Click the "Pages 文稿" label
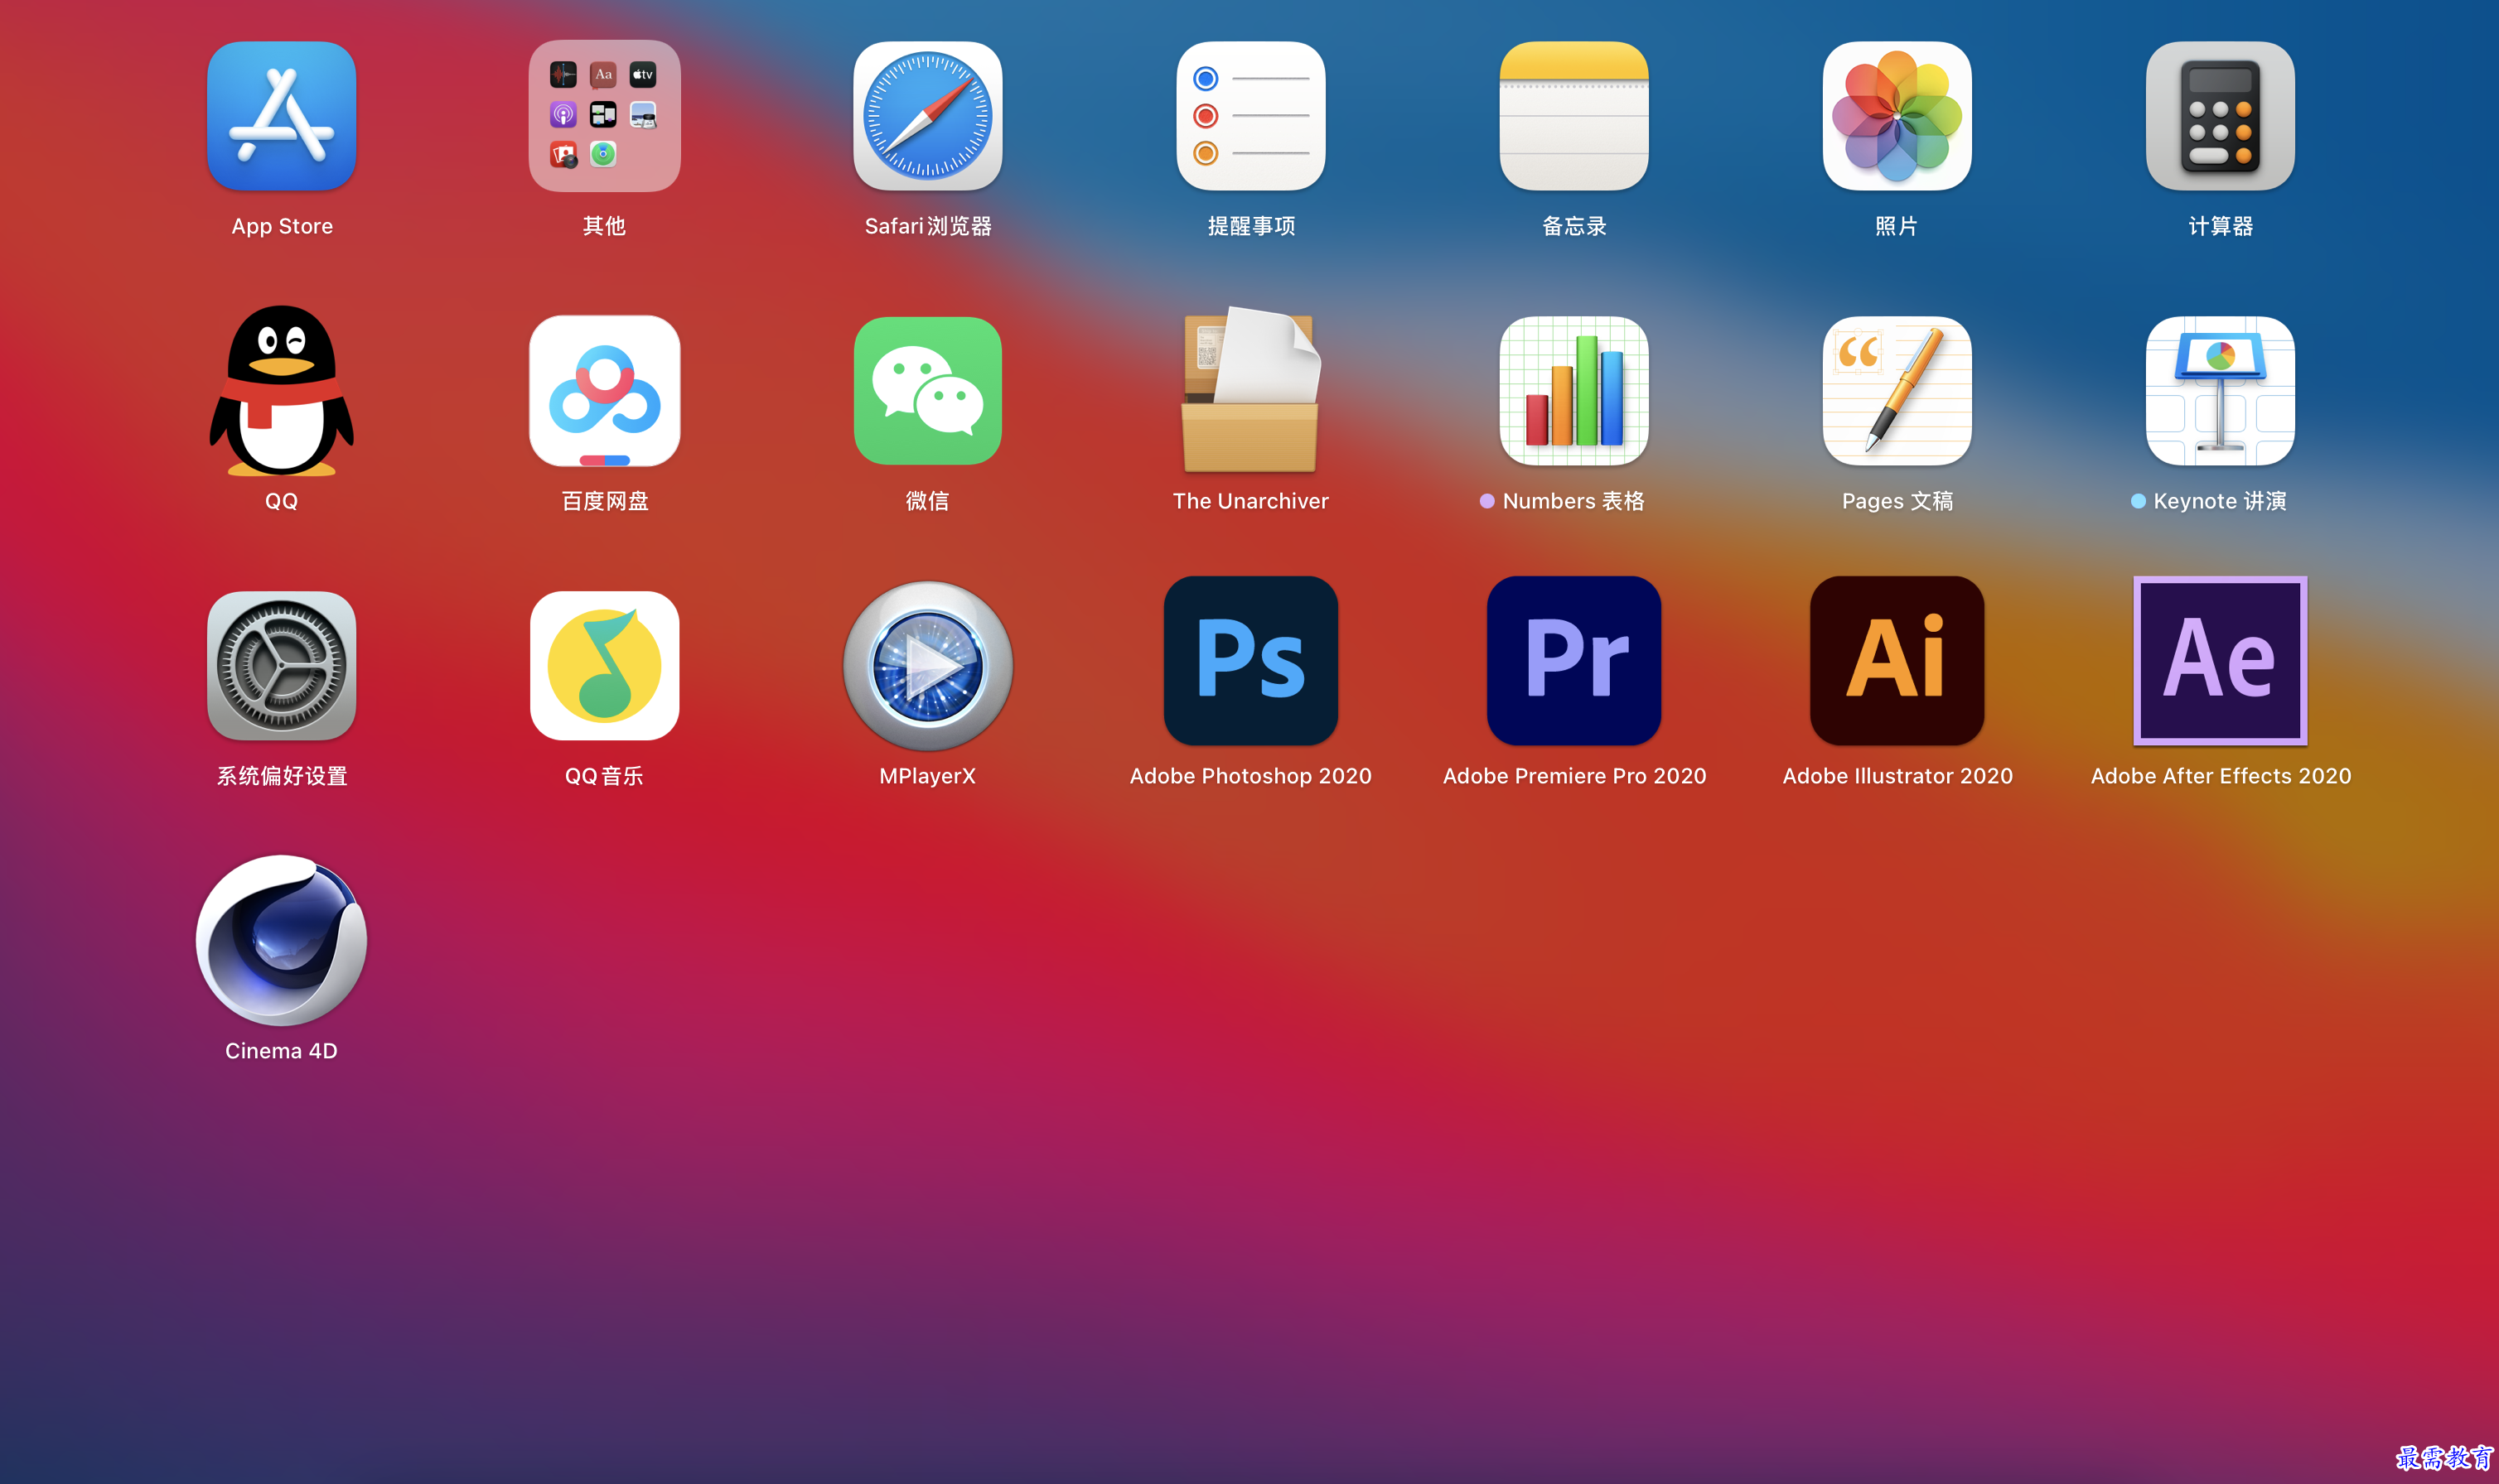 click(1897, 501)
